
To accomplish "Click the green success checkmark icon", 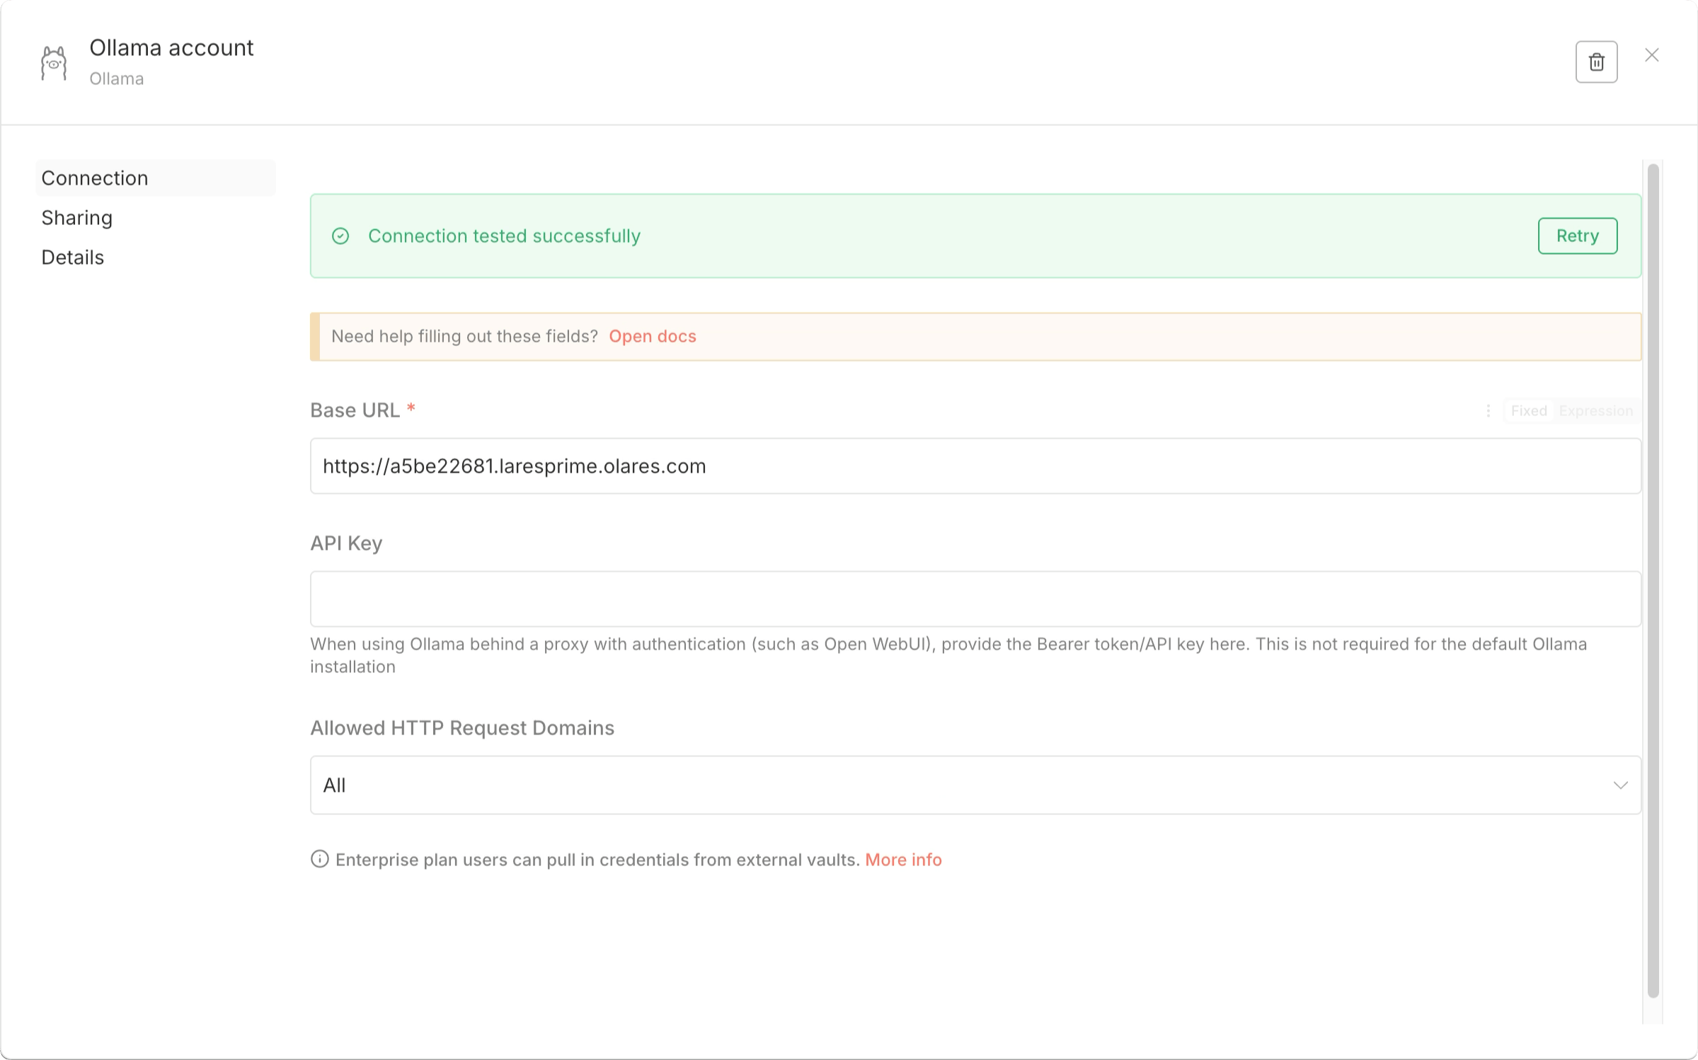I will click(x=340, y=236).
